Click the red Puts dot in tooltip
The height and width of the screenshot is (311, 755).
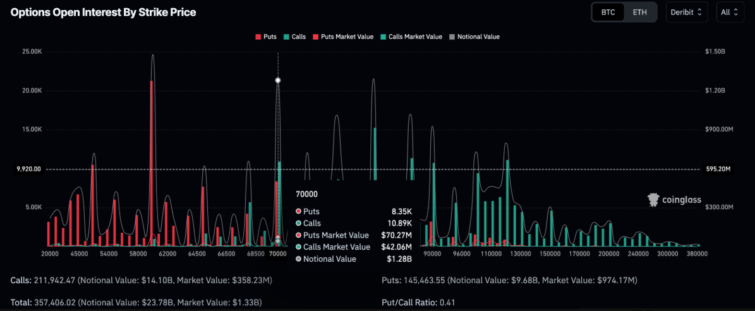pyautogui.click(x=298, y=211)
